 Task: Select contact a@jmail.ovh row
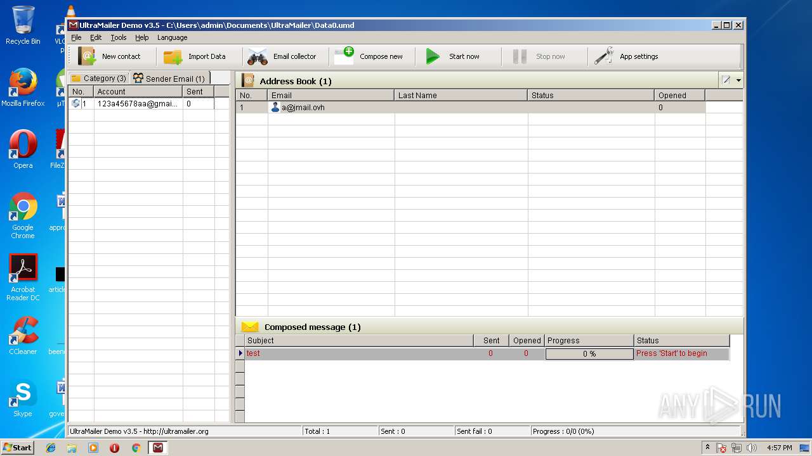coord(471,108)
